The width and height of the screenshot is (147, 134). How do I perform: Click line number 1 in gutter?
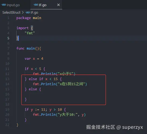click(x=8, y=18)
